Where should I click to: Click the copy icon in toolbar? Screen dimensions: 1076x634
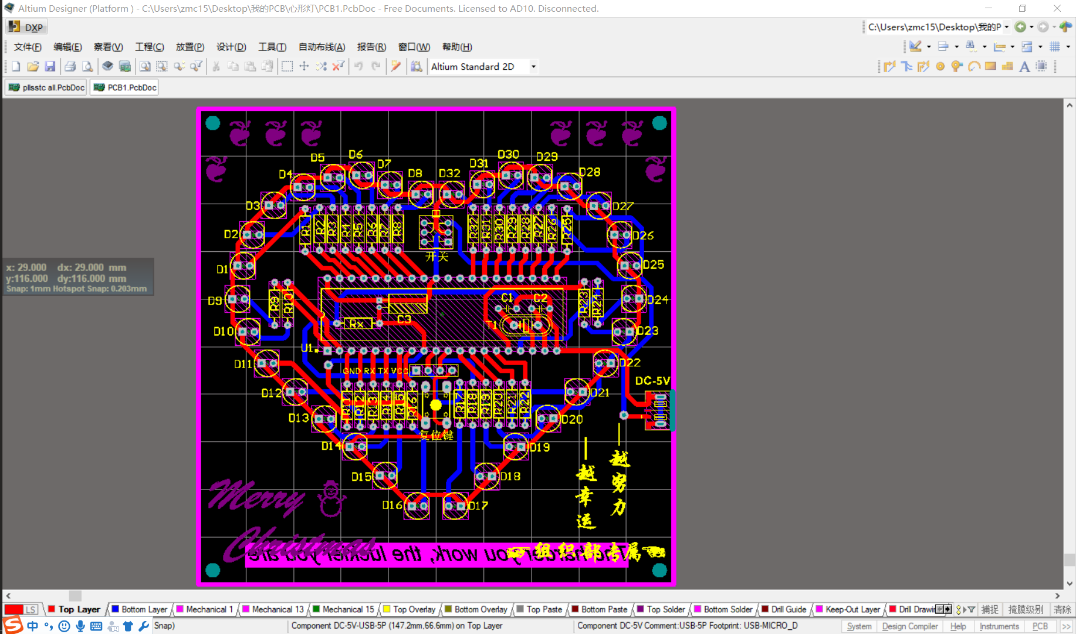point(234,66)
